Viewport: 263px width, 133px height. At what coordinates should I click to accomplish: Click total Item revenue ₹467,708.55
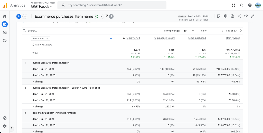click(x=233, y=50)
